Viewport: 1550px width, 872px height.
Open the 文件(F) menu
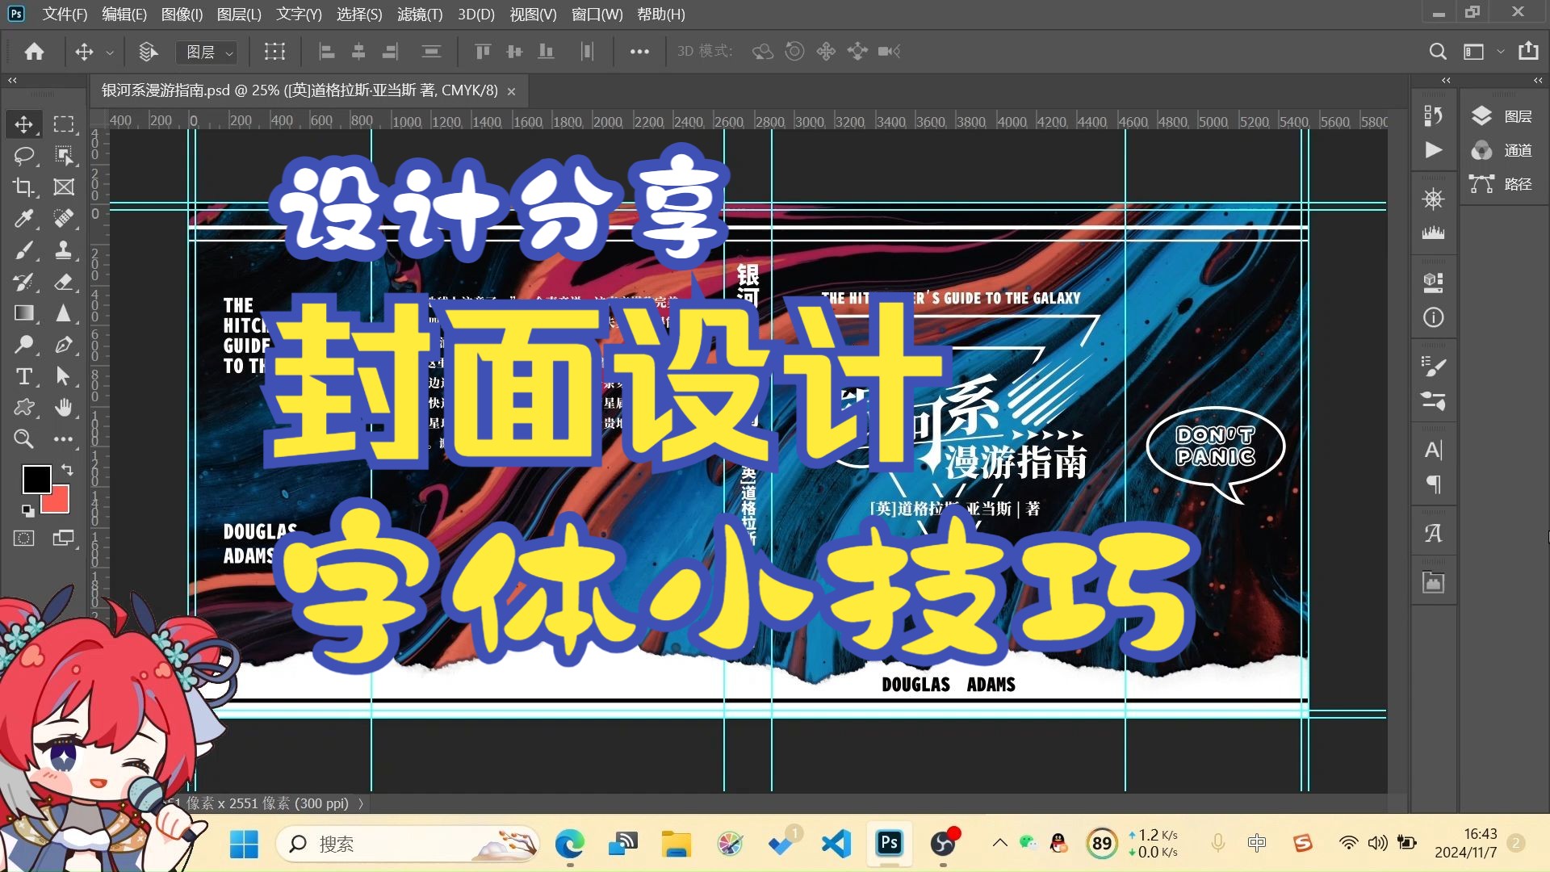click(65, 15)
